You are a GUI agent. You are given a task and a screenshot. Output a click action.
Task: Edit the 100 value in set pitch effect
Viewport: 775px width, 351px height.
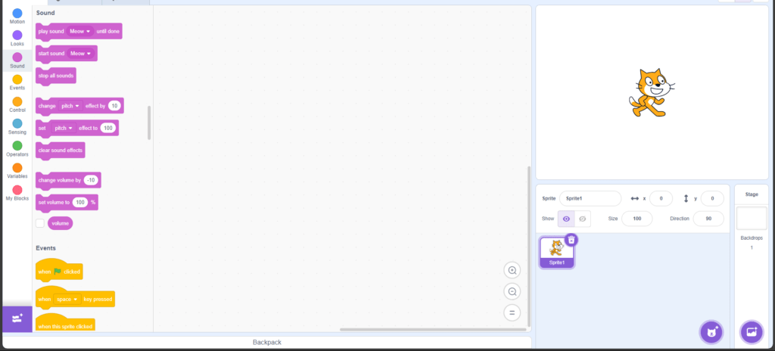[x=107, y=128]
